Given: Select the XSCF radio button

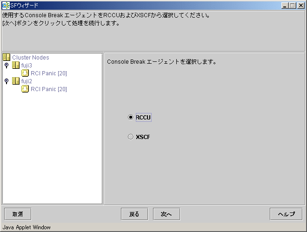Looking at the screenshot, I should click(x=131, y=137).
